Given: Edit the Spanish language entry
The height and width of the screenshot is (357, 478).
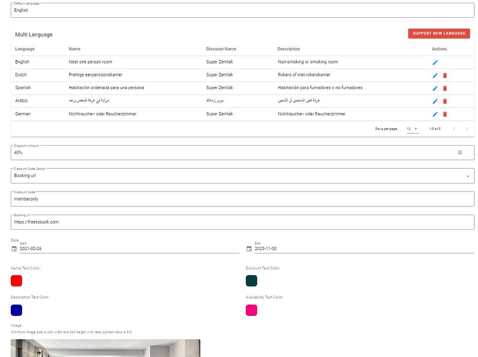Looking at the screenshot, I should (x=435, y=88).
